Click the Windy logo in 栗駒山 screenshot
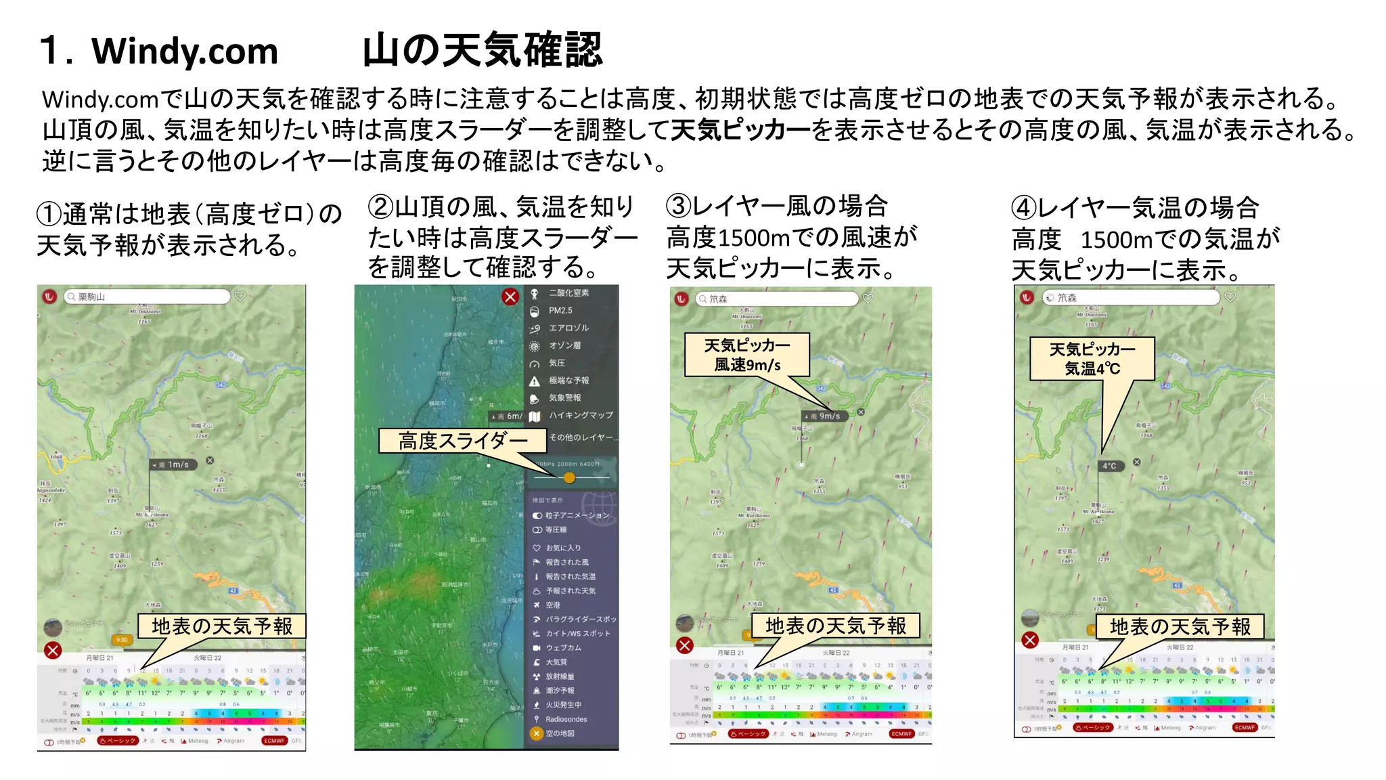 (49, 297)
